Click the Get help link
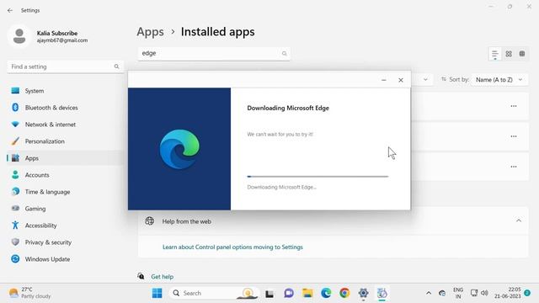The height and width of the screenshot is (303, 539). click(162, 277)
